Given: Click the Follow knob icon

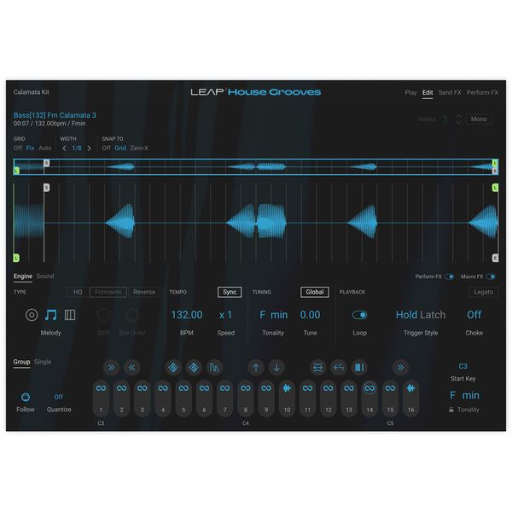Looking at the screenshot, I should [x=26, y=397].
